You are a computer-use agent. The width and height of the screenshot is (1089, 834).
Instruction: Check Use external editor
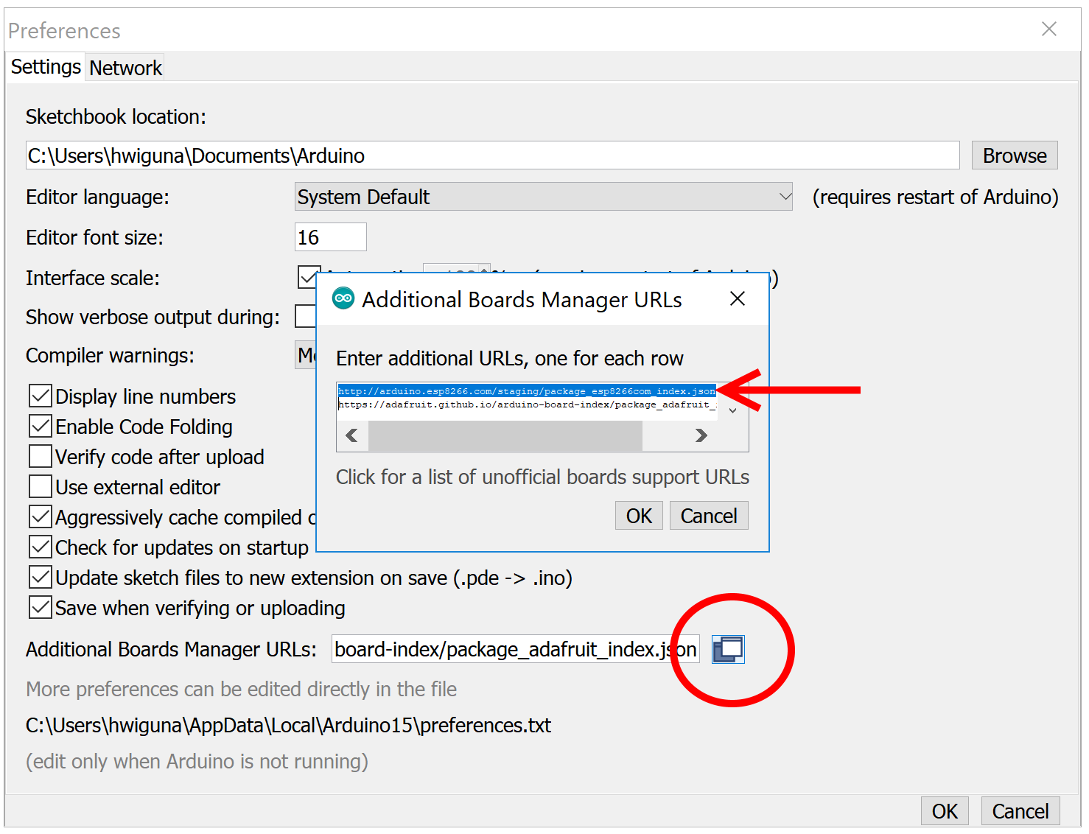(x=41, y=487)
